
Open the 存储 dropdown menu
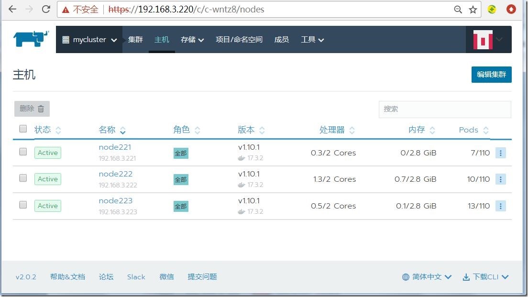click(192, 40)
